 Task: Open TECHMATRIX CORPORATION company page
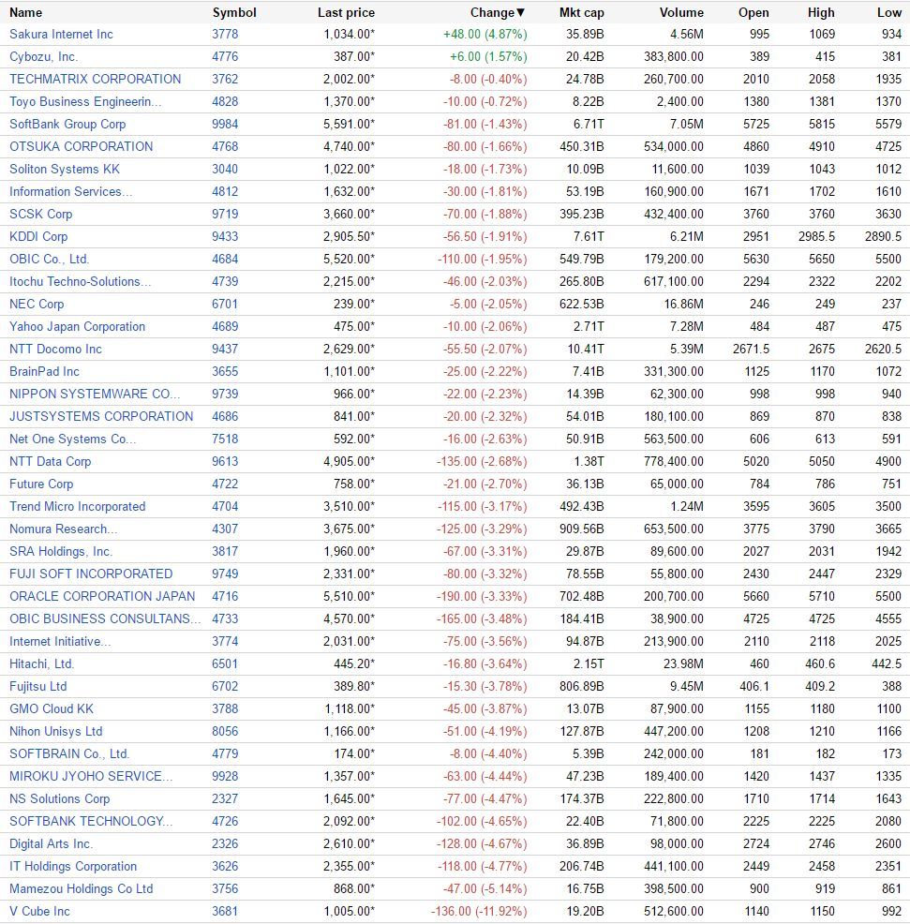(95, 79)
